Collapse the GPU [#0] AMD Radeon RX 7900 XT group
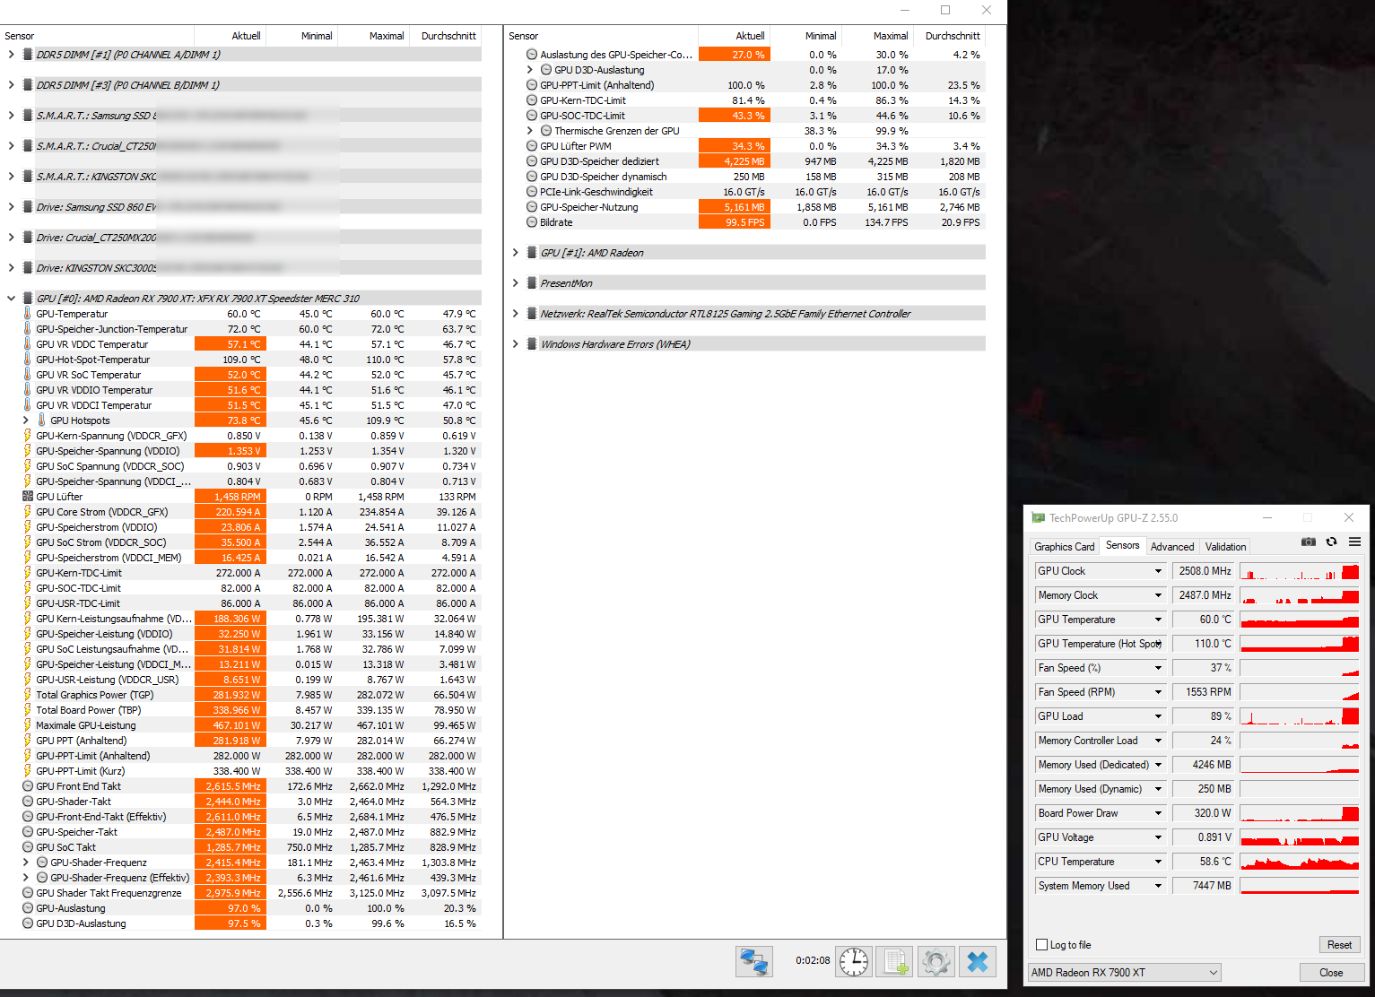This screenshot has height=997, width=1375. click(x=11, y=299)
